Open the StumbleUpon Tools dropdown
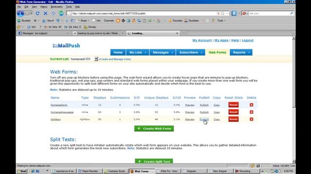This screenshot has width=311, height=174. coord(221,20)
